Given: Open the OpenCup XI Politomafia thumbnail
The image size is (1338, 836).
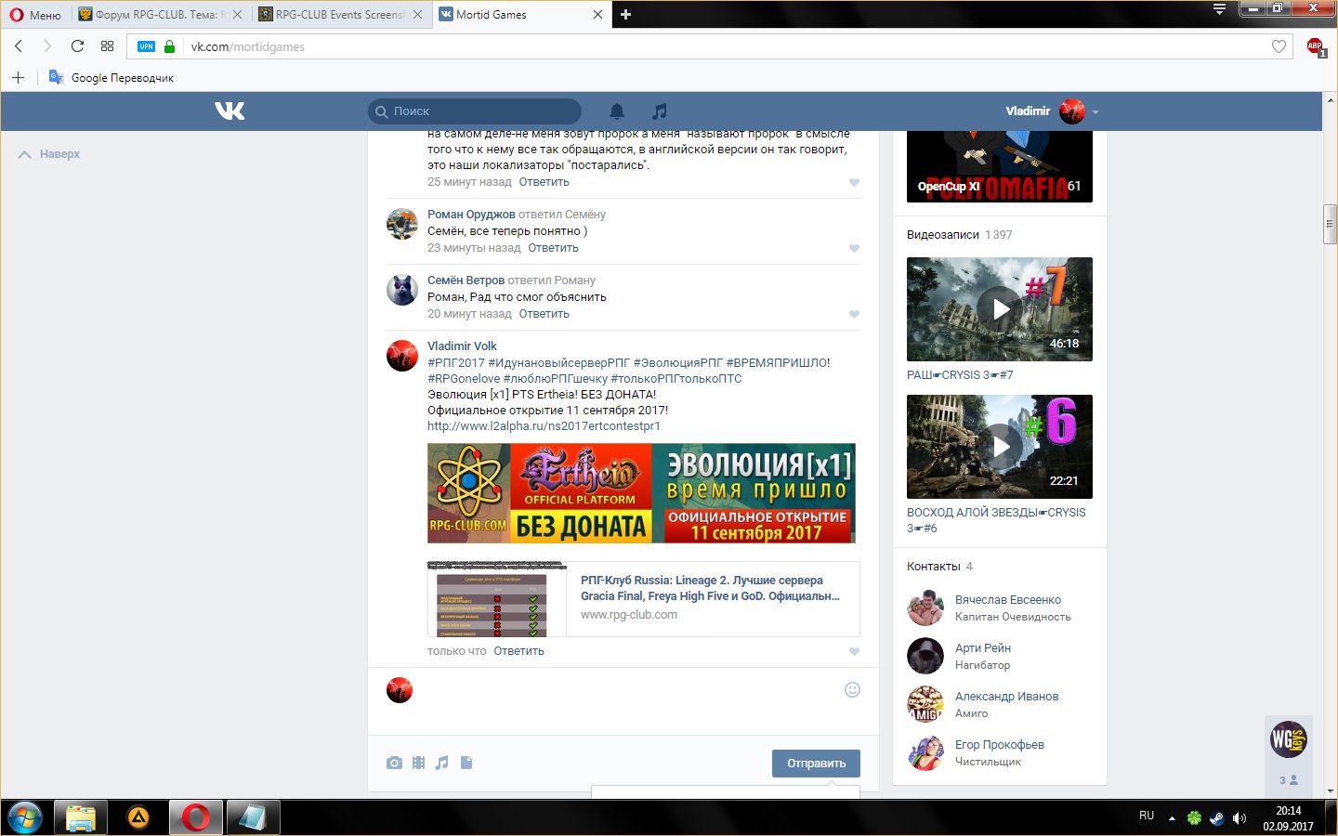Looking at the screenshot, I should [1000, 167].
